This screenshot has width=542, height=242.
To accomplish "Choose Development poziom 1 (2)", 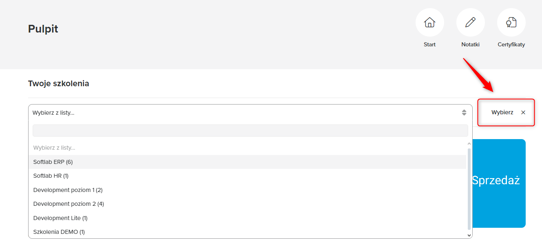I will click(x=68, y=190).
